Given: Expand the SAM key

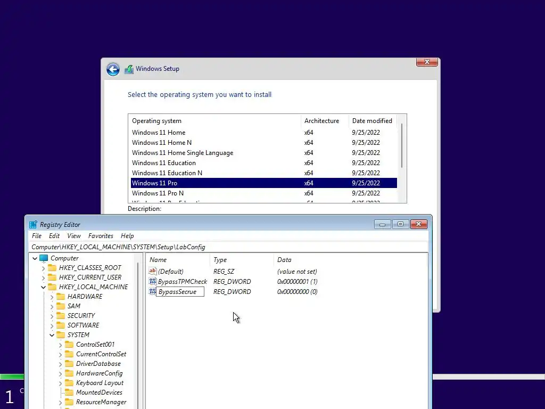Looking at the screenshot, I should (52, 306).
